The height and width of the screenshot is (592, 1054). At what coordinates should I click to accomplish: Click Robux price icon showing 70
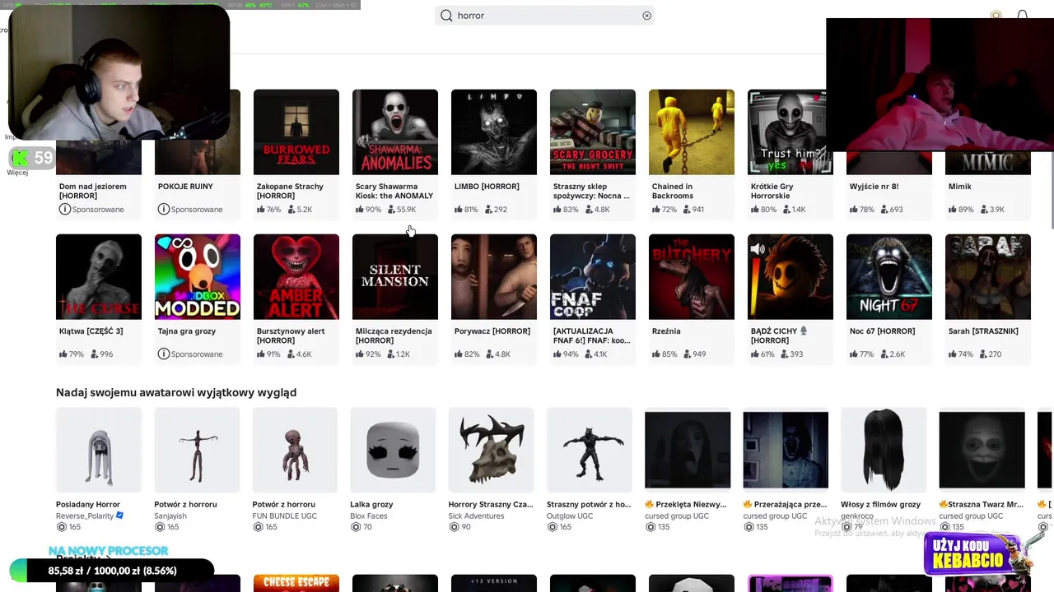click(x=356, y=527)
